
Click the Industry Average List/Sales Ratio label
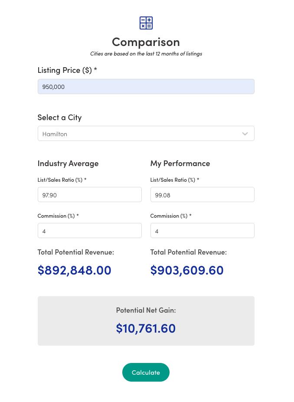(x=62, y=180)
